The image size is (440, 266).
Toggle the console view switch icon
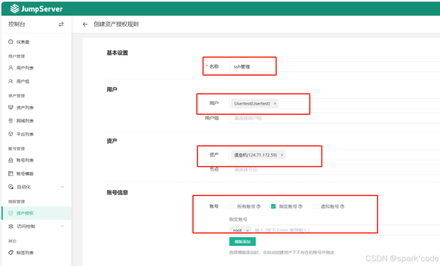pyautogui.click(x=61, y=24)
